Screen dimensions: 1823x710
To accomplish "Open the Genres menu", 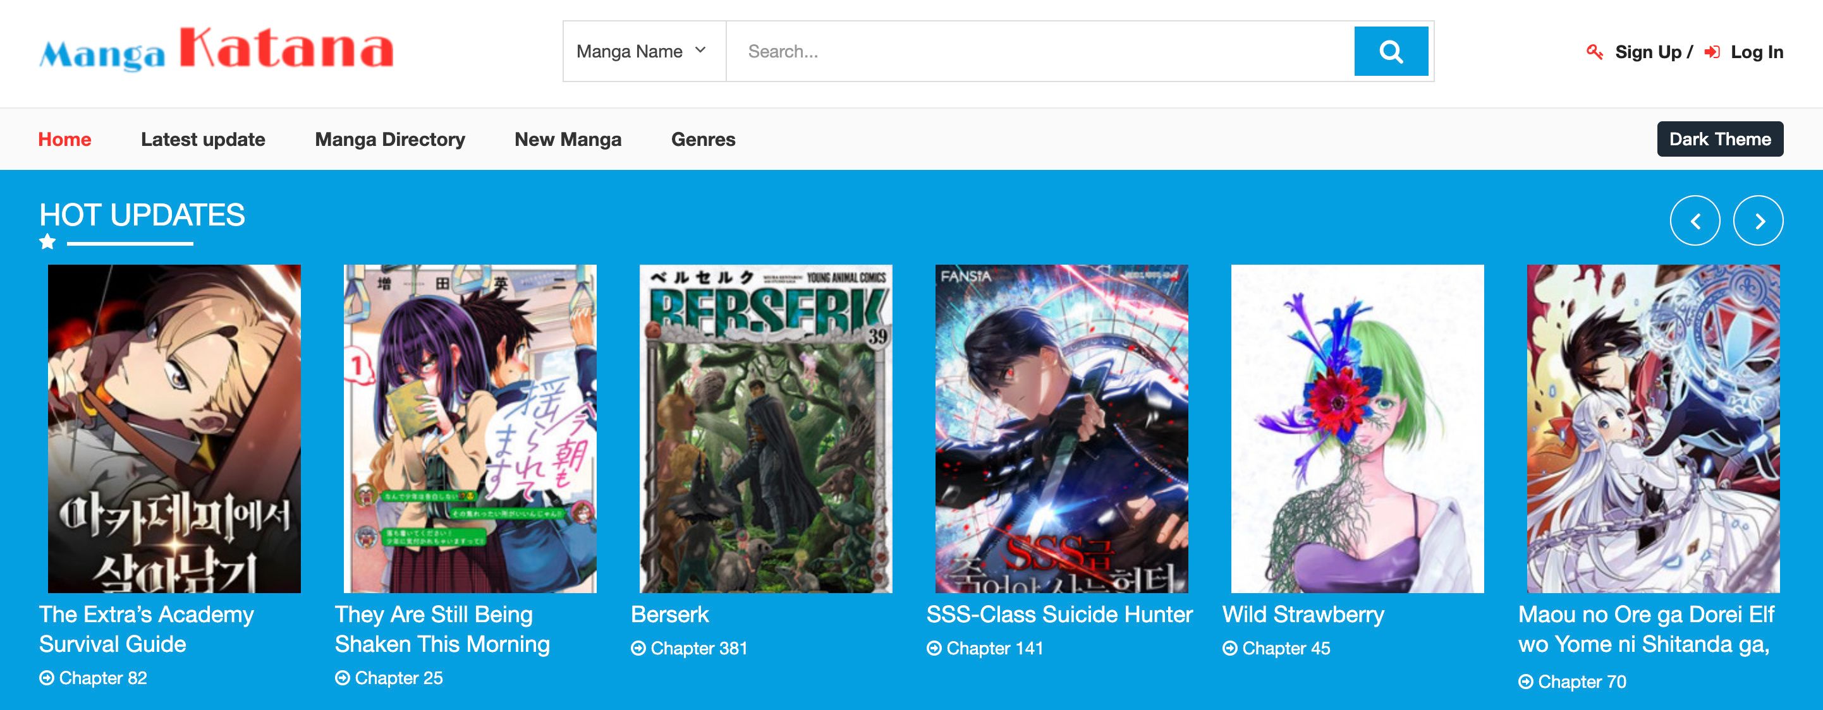I will click(703, 140).
